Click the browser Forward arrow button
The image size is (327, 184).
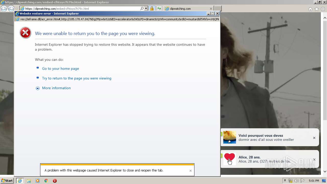pyautogui.click(x=11, y=8)
